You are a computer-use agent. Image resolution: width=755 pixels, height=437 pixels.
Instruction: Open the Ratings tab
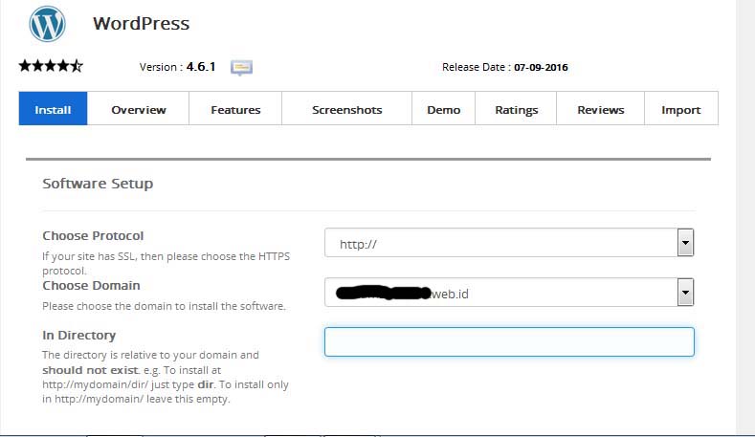pos(516,110)
